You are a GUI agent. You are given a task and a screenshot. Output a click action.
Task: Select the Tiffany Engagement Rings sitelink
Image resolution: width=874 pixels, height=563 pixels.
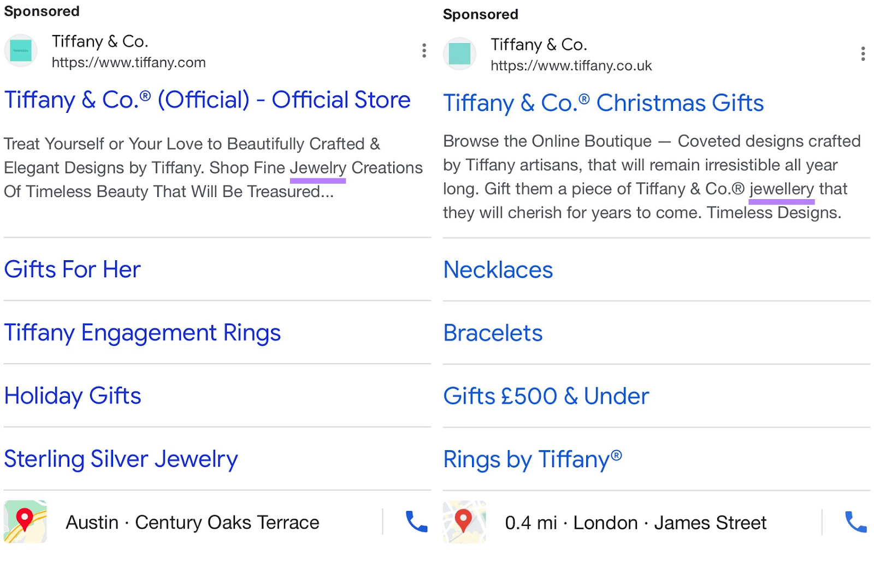[x=143, y=332]
